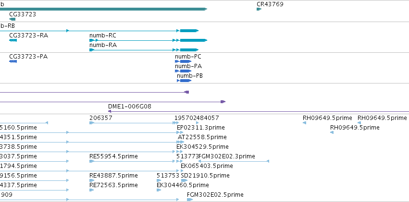Select the FGM302E02.3prime EST line
The image size is (409, 202).
pyautogui.click(x=234, y=161)
